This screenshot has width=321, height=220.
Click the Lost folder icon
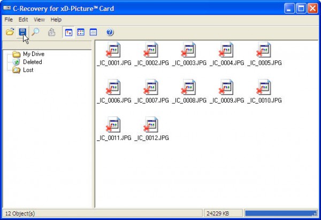(17, 70)
